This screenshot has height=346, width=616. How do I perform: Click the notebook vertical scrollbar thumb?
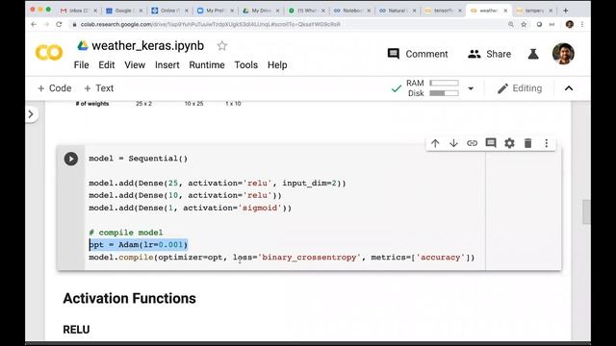pyautogui.click(x=586, y=211)
